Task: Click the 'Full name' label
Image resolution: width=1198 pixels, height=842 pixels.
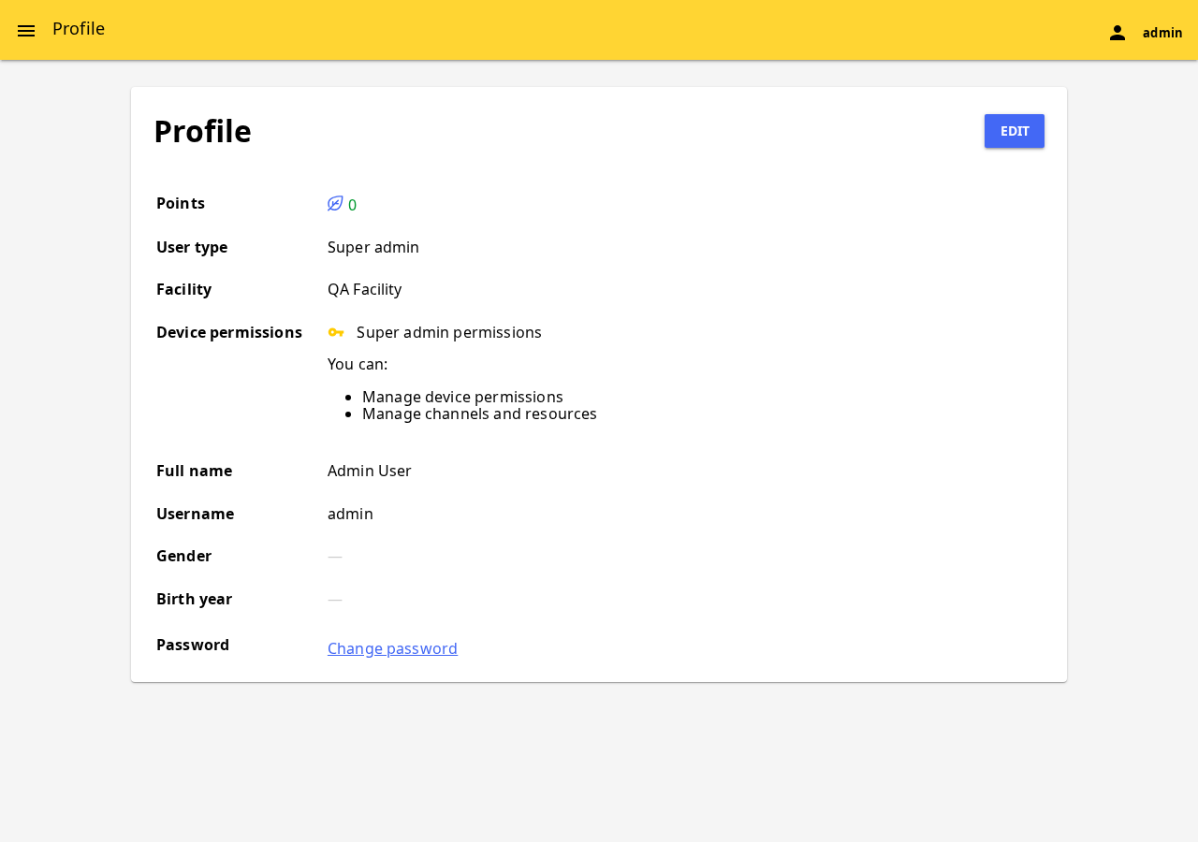Action: point(194,471)
